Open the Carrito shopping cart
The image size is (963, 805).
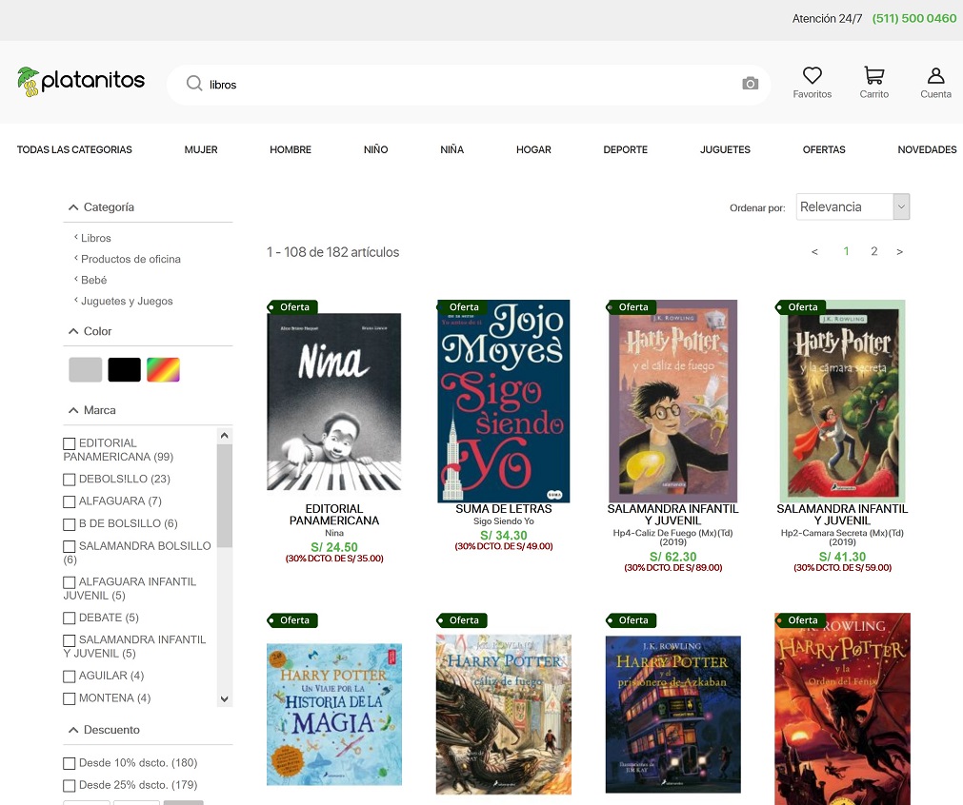point(874,75)
